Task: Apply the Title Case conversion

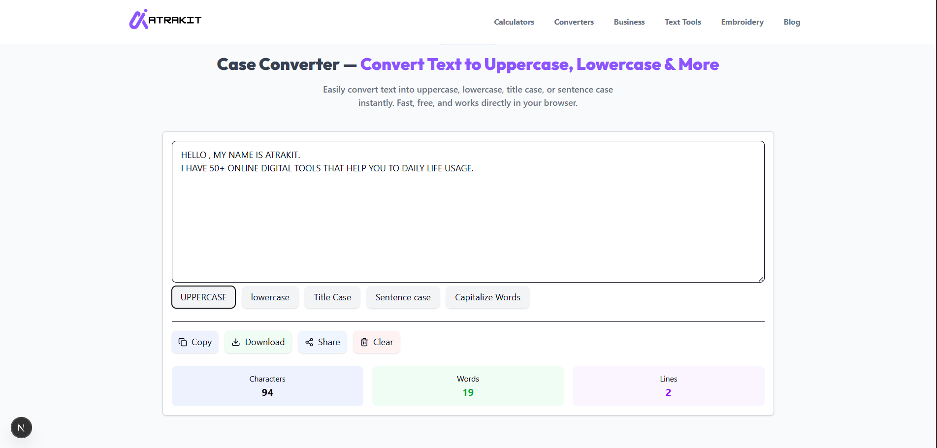Action: (x=332, y=297)
